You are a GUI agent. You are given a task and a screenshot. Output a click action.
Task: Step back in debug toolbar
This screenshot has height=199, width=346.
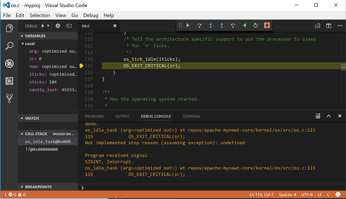click(x=233, y=25)
